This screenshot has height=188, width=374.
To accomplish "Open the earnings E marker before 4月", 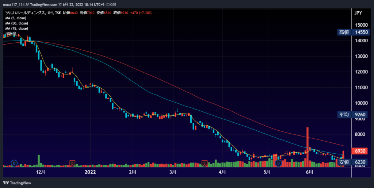I will [204, 163].
